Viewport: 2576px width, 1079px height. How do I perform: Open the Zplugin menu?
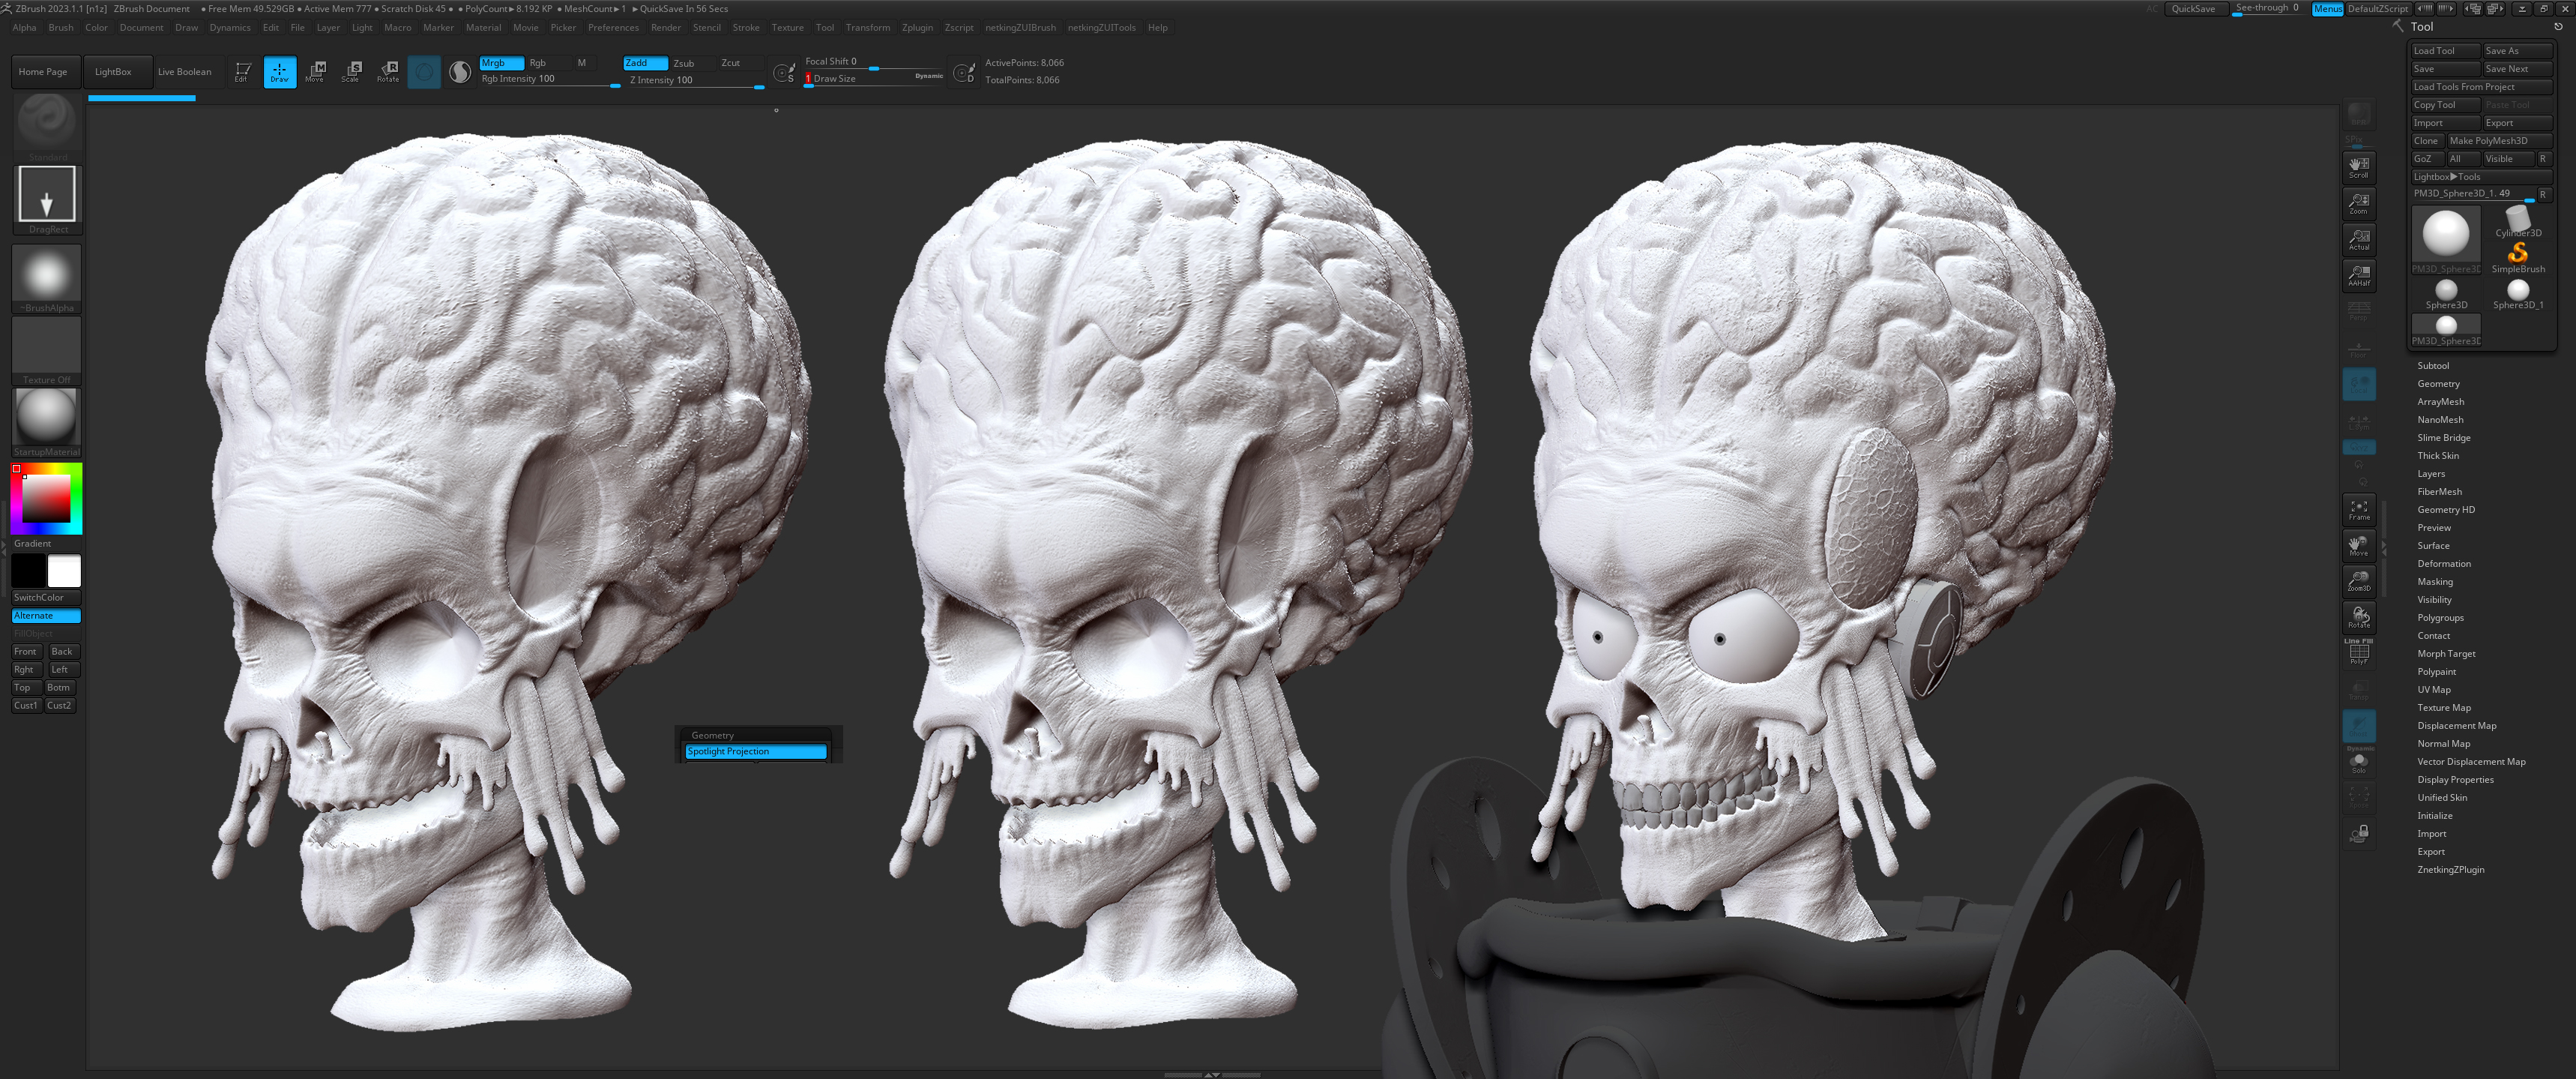916,28
